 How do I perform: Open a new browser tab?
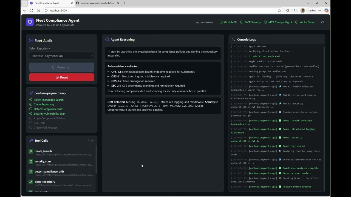[x=124, y=3]
